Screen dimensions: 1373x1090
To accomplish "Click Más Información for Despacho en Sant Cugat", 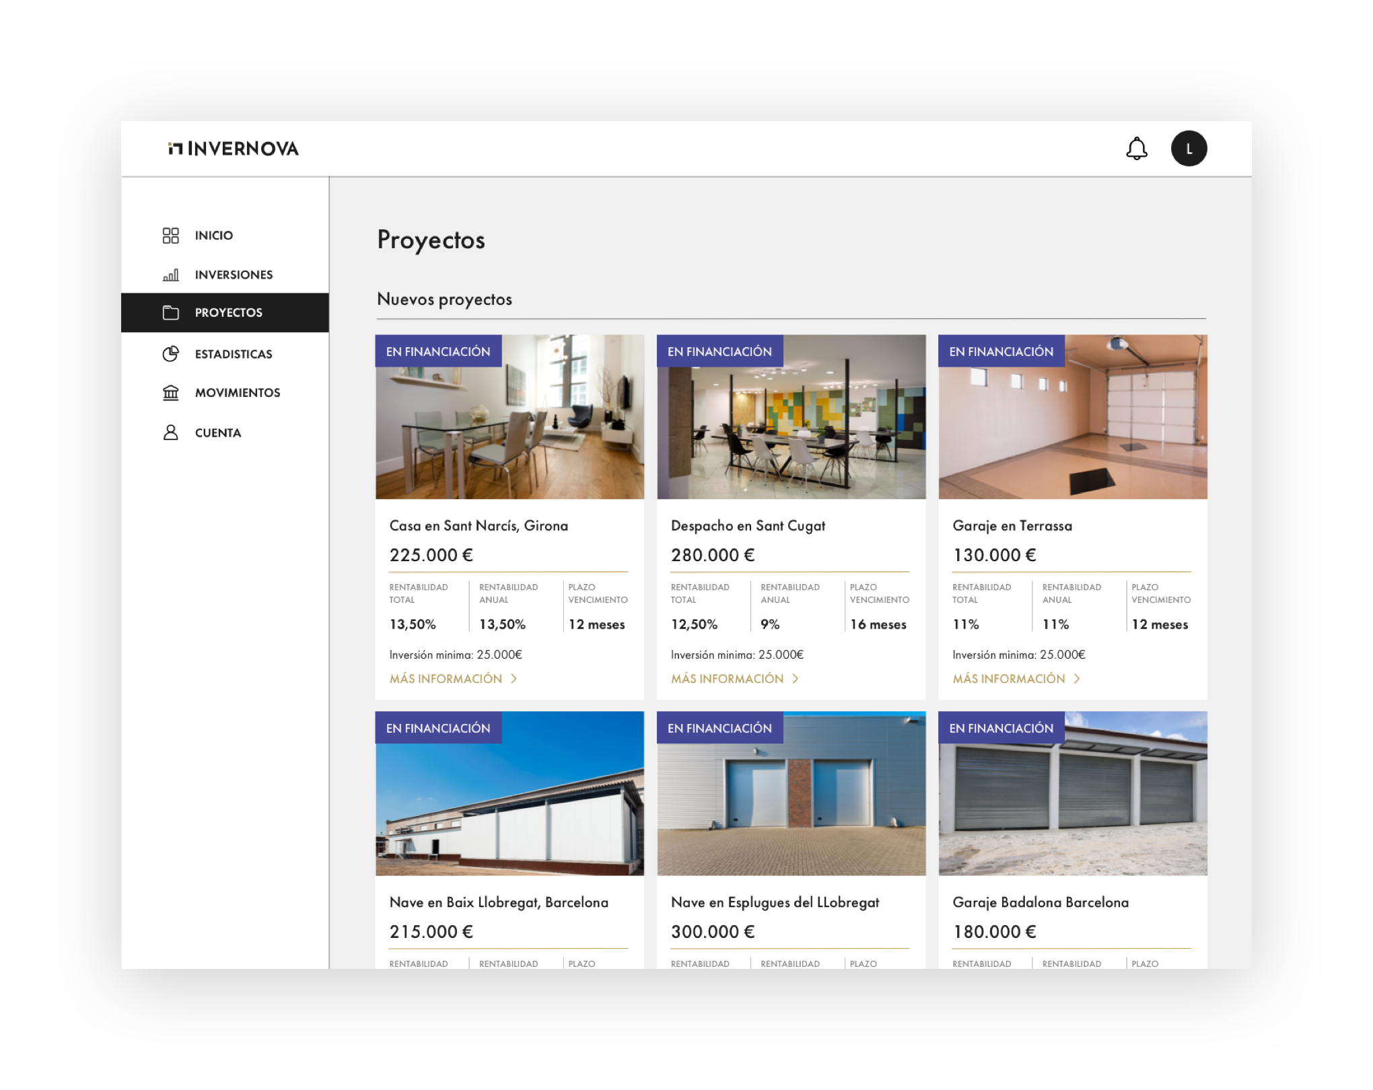I will point(727,679).
